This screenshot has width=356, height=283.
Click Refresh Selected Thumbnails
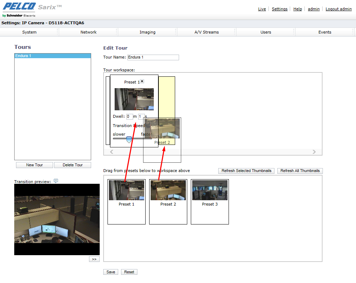pos(246,171)
